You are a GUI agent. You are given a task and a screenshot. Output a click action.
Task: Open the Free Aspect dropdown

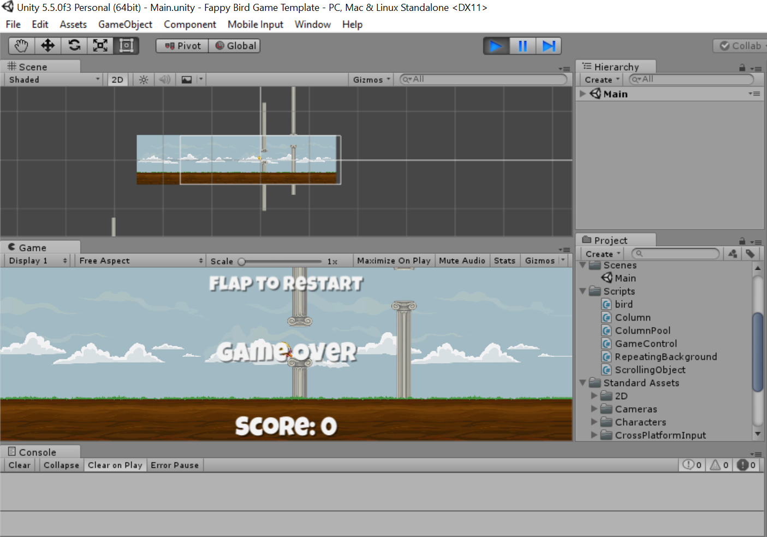point(140,261)
